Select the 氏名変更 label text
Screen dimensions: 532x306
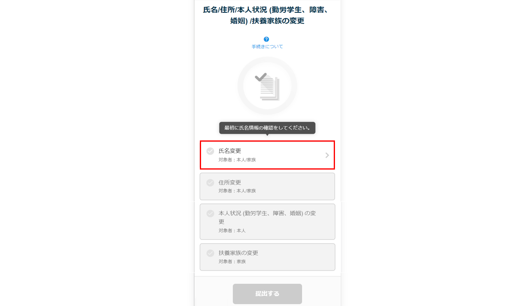point(230,151)
